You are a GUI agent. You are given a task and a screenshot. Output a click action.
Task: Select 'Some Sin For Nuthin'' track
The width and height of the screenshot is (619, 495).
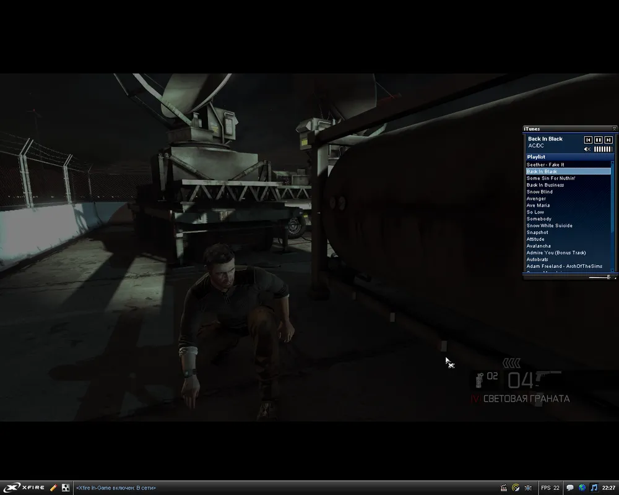(550, 178)
